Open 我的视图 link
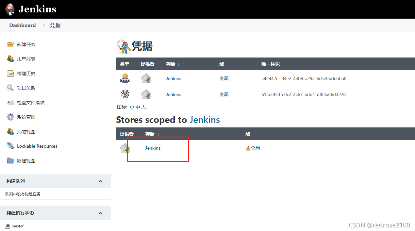The width and height of the screenshot is (415, 231). [x=26, y=132]
